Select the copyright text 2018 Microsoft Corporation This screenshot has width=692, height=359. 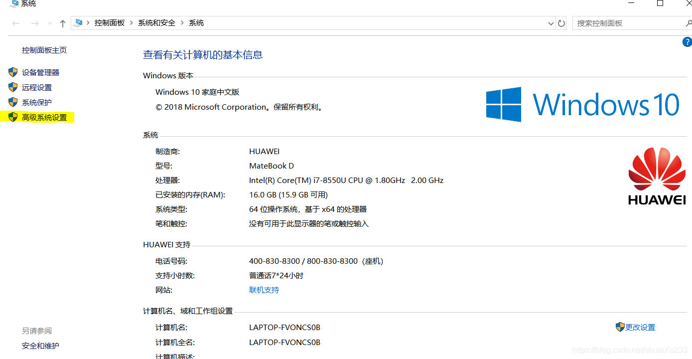click(x=216, y=107)
